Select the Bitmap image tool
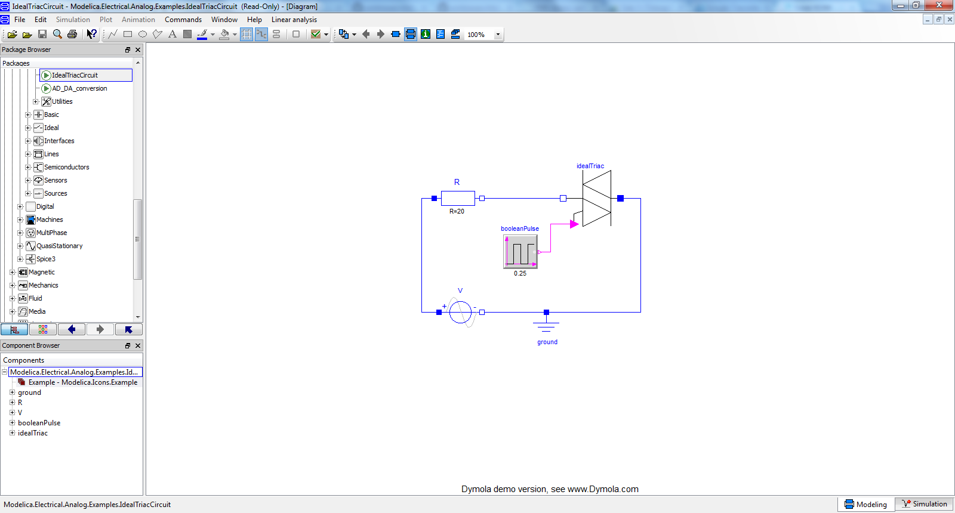The height and width of the screenshot is (513, 955). (187, 34)
